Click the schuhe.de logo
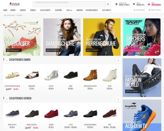Image resolution: width=164 pixels, height=131 pixels. (x=14, y=4)
